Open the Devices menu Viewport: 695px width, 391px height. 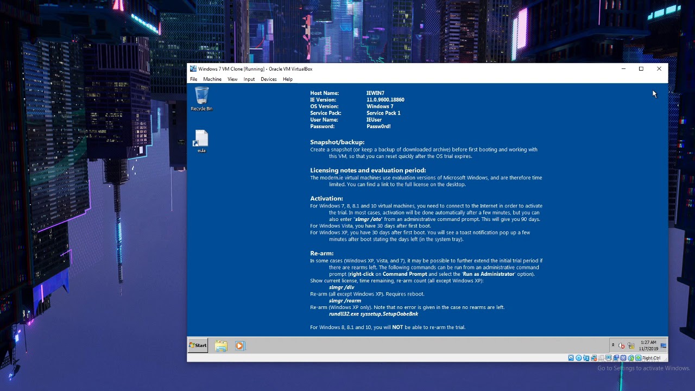point(269,79)
